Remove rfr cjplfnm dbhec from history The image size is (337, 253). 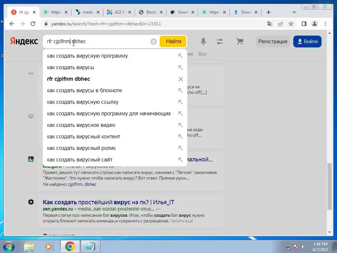click(181, 79)
